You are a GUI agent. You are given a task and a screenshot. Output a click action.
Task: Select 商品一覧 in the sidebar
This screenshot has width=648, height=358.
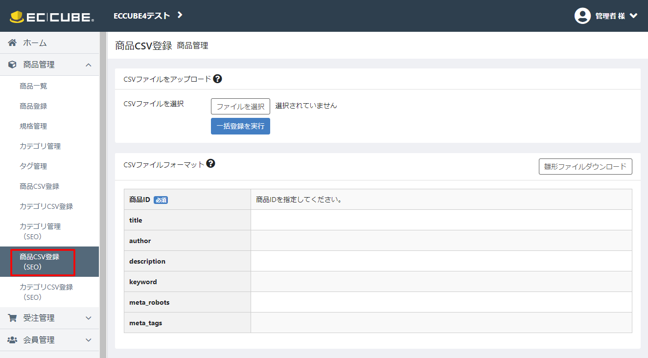[x=33, y=86]
